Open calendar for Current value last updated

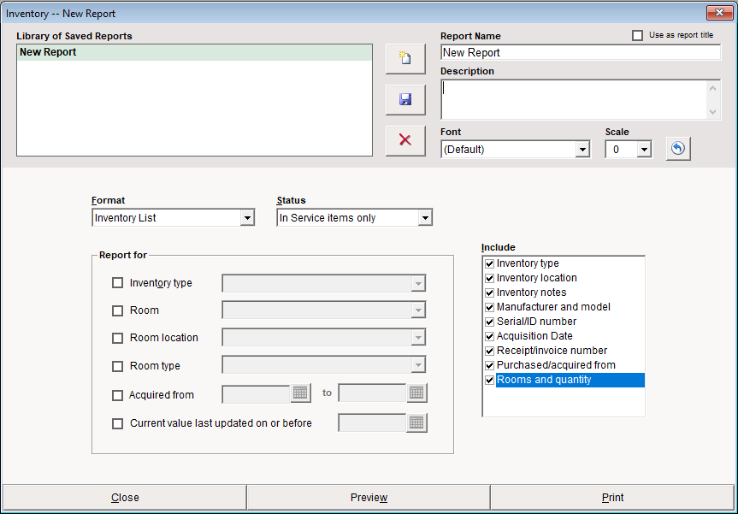(416, 422)
